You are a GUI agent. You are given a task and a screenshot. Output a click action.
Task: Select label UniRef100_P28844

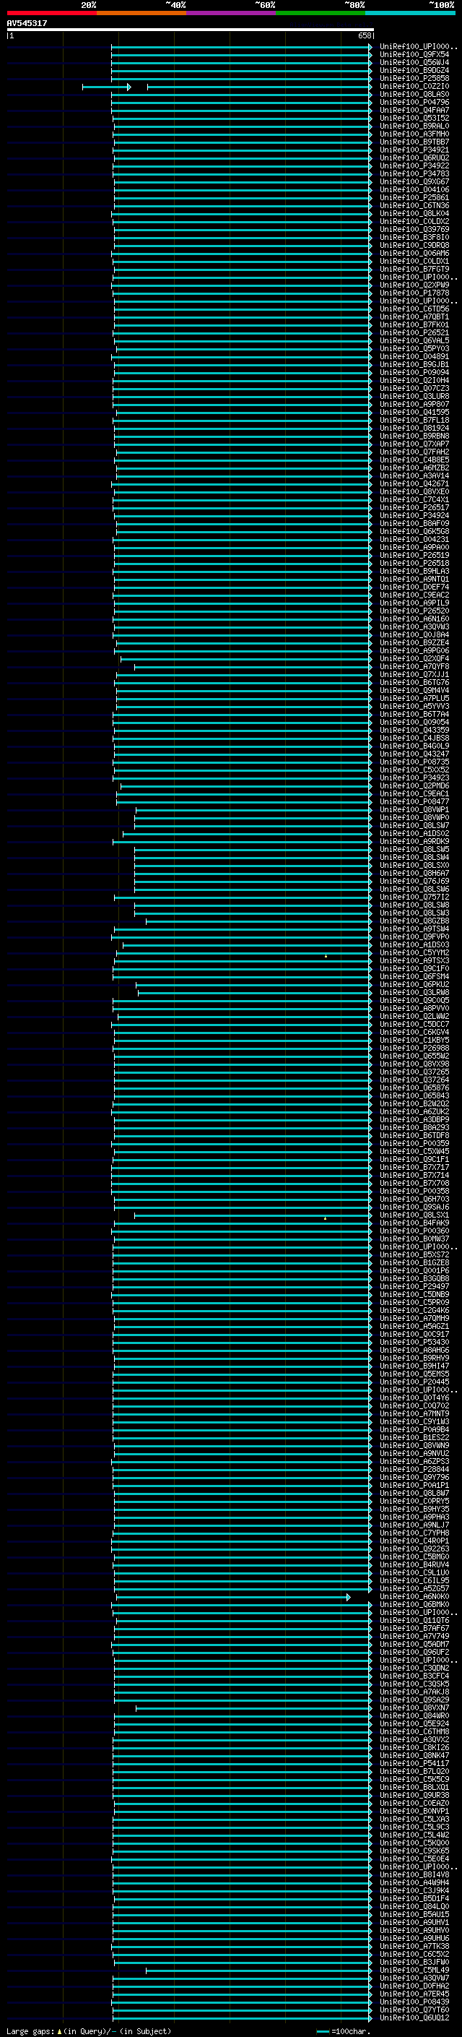tap(414, 1469)
